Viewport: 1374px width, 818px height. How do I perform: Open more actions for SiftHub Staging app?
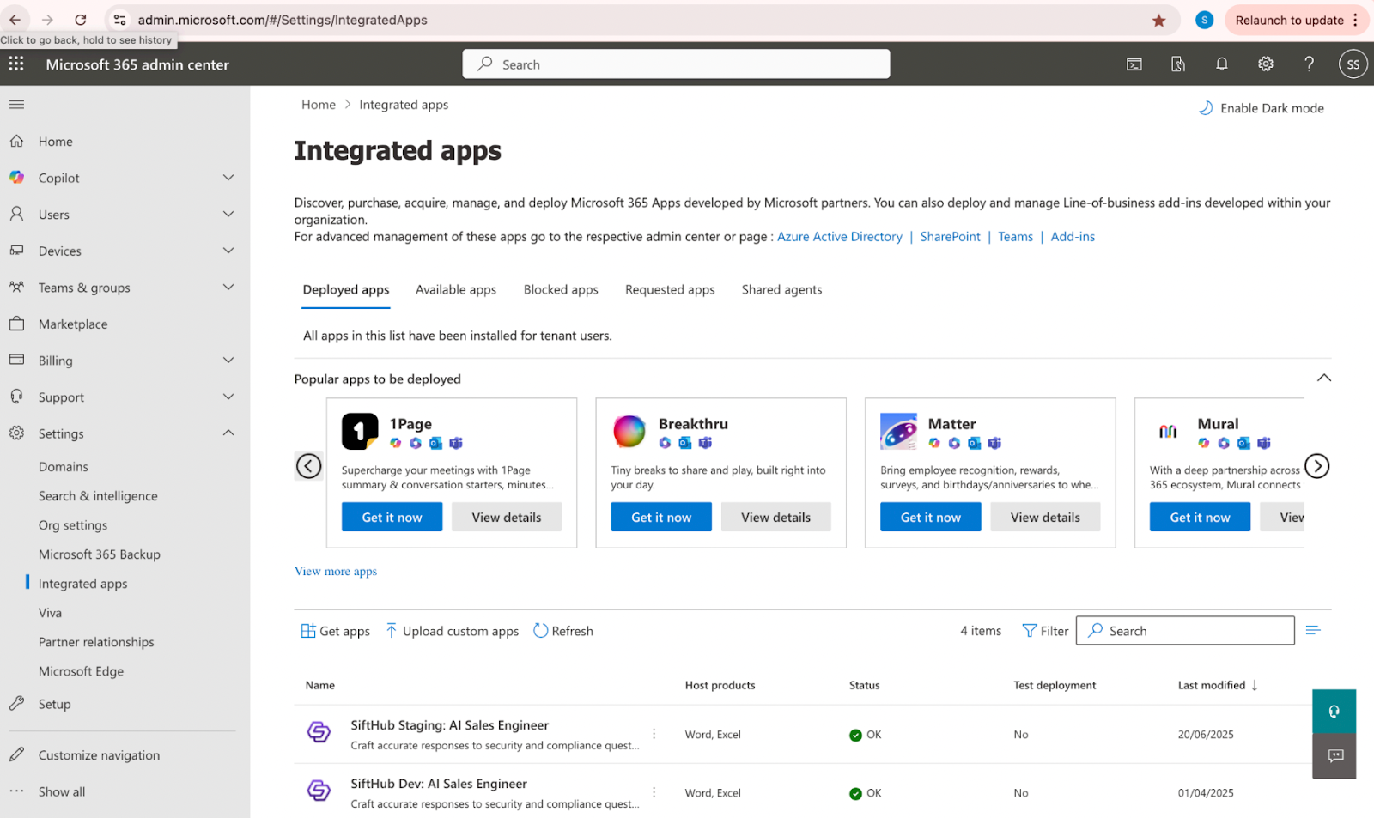click(654, 734)
